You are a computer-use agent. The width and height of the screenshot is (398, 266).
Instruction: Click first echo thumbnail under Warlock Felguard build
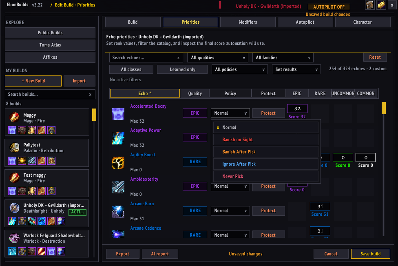(x=12, y=251)
